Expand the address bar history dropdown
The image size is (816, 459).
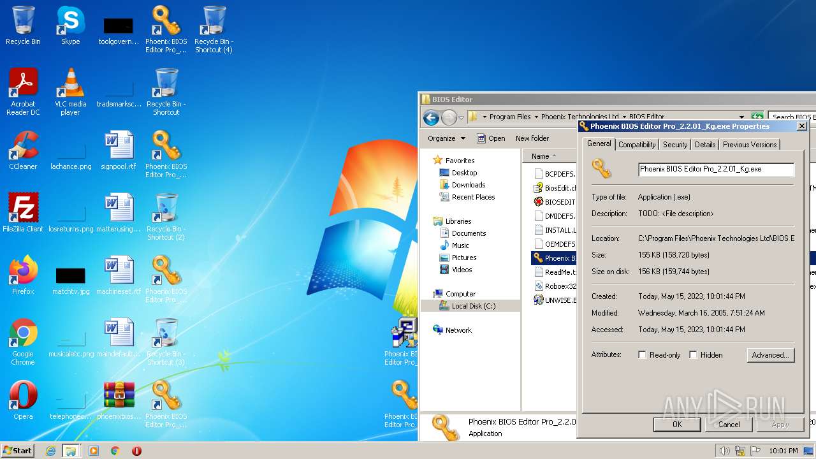[741, 117]
